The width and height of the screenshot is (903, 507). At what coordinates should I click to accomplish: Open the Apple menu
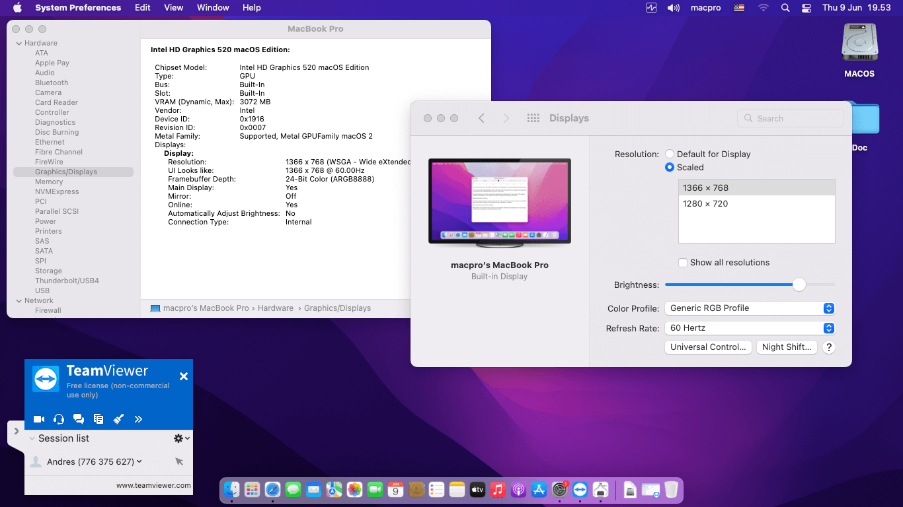(x=18, y=8)
